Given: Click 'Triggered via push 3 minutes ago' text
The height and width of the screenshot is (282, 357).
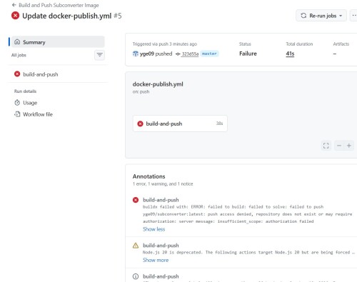Looking at the screenshot, I should [x=165, y=44].
